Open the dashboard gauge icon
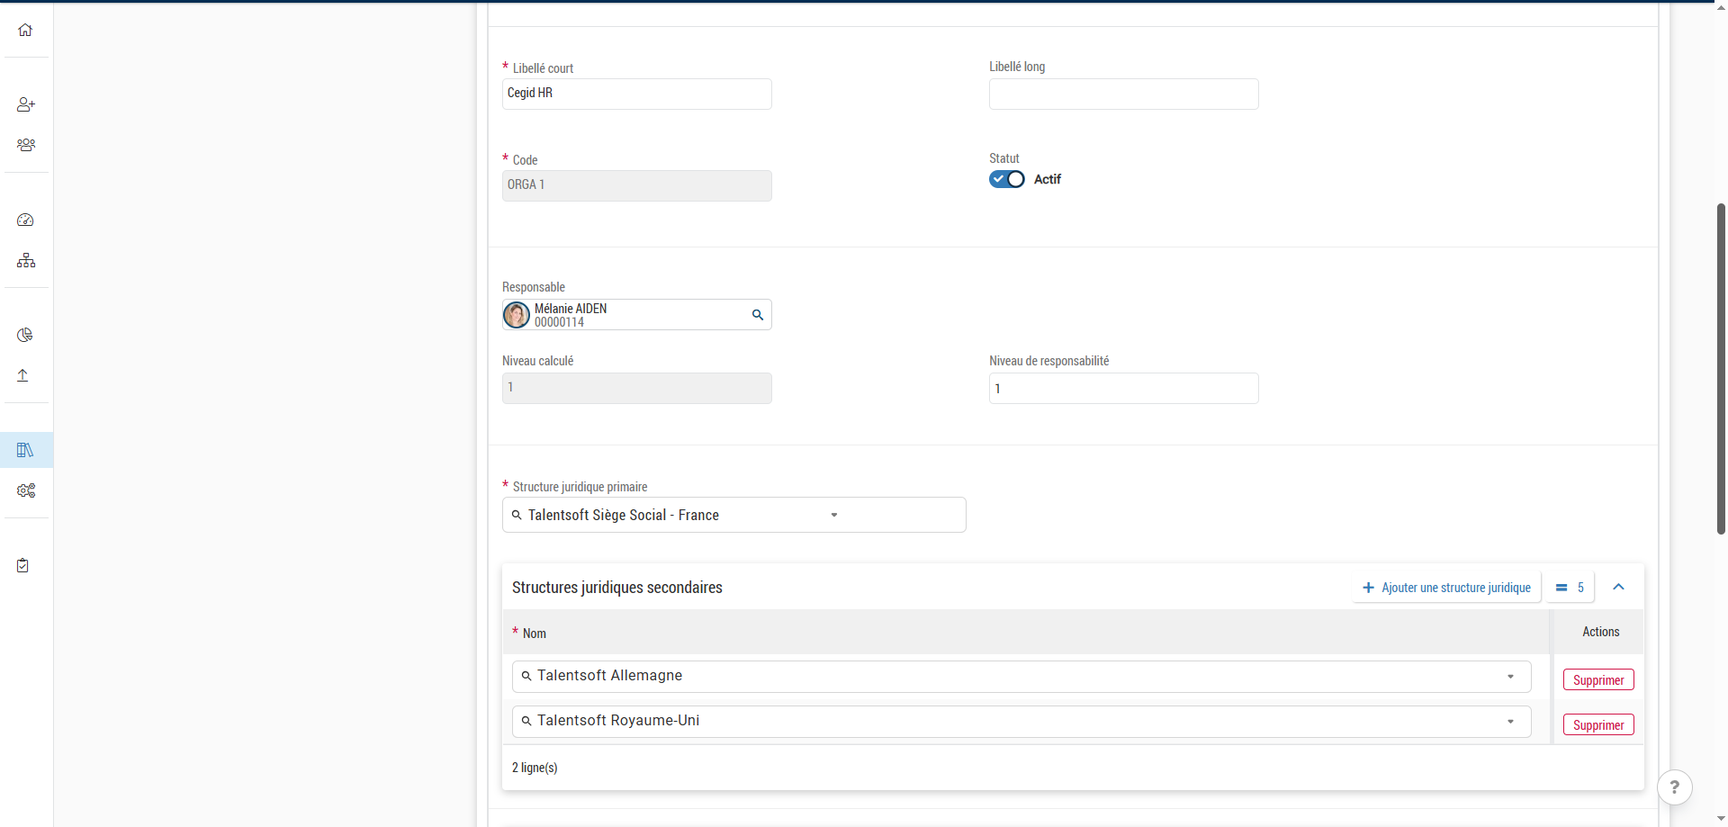Image resolution: width=1728 pixels, height=827 pixels. click(x=25, y=220)
